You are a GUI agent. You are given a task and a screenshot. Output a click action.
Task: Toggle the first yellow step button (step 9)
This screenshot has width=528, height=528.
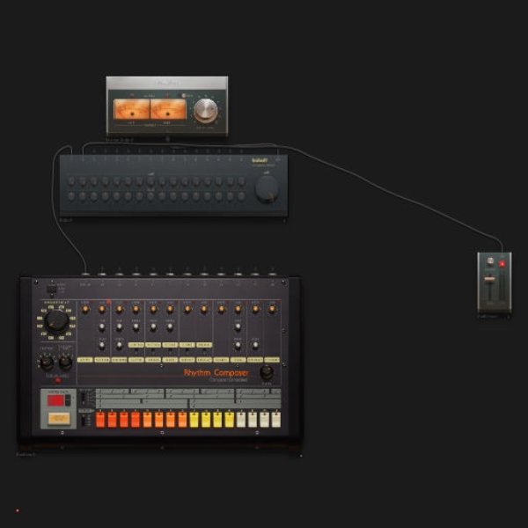click(x=194, y=420)
